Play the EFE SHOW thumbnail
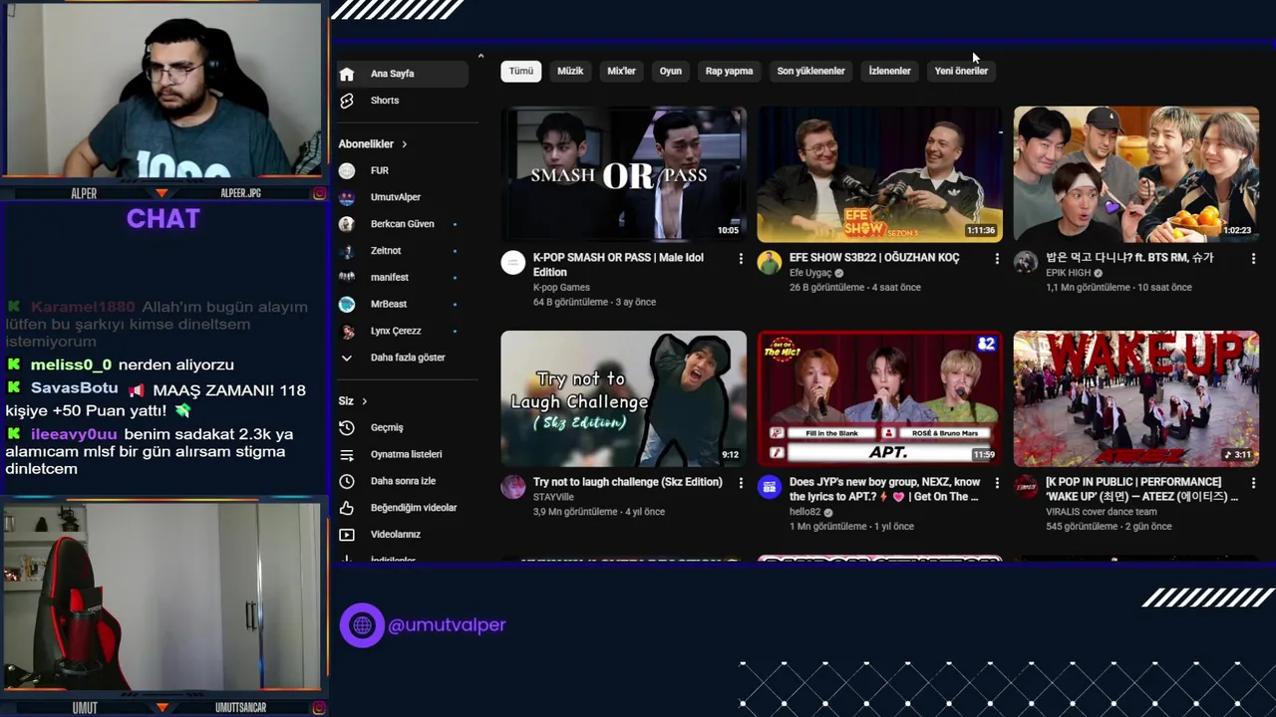 tap(880, 174)
